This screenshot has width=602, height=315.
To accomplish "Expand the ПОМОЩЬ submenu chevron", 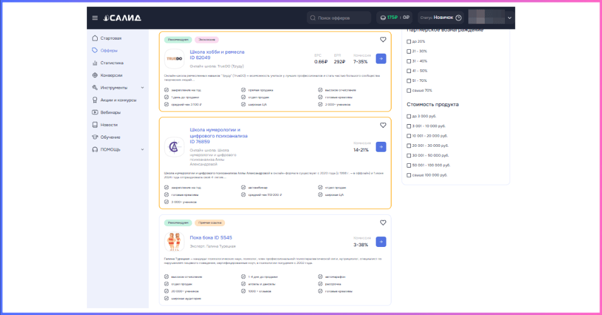I will coord(142,149).
